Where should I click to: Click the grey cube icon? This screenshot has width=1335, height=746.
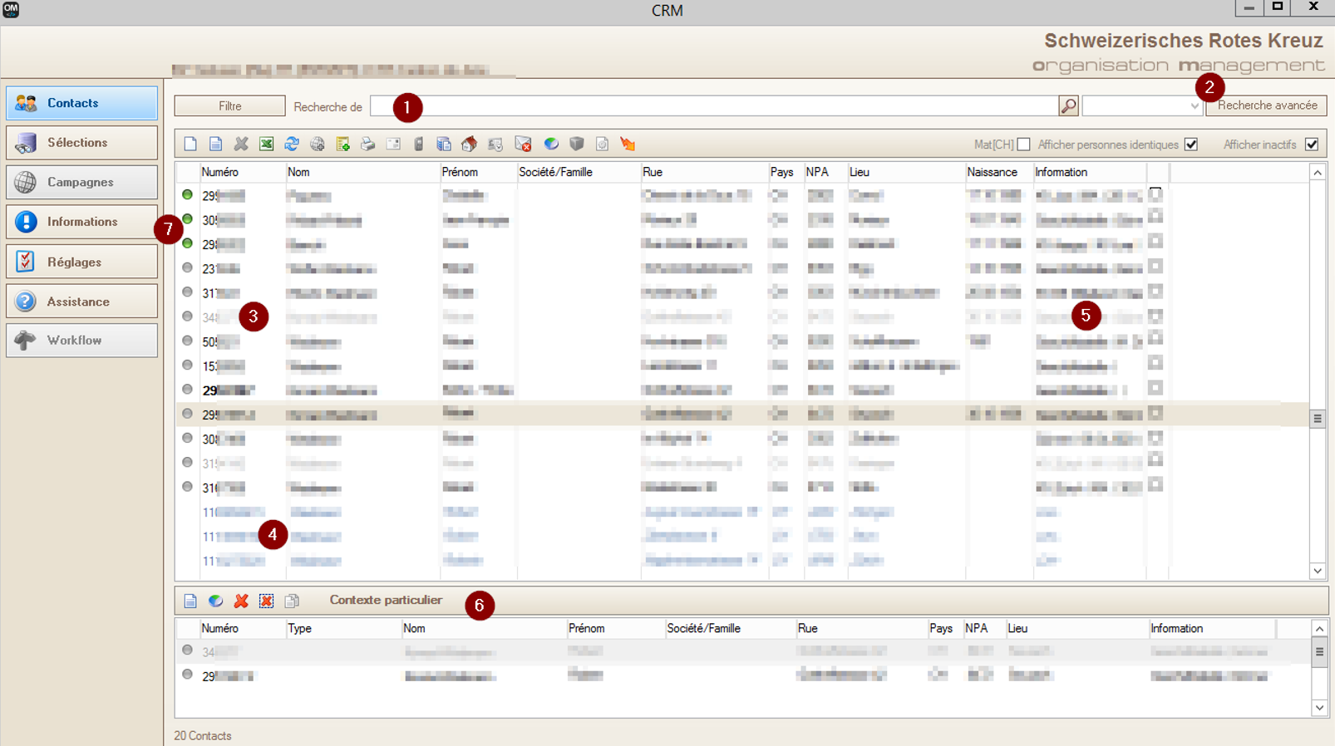pyautogui.click(x=576, y=145)
